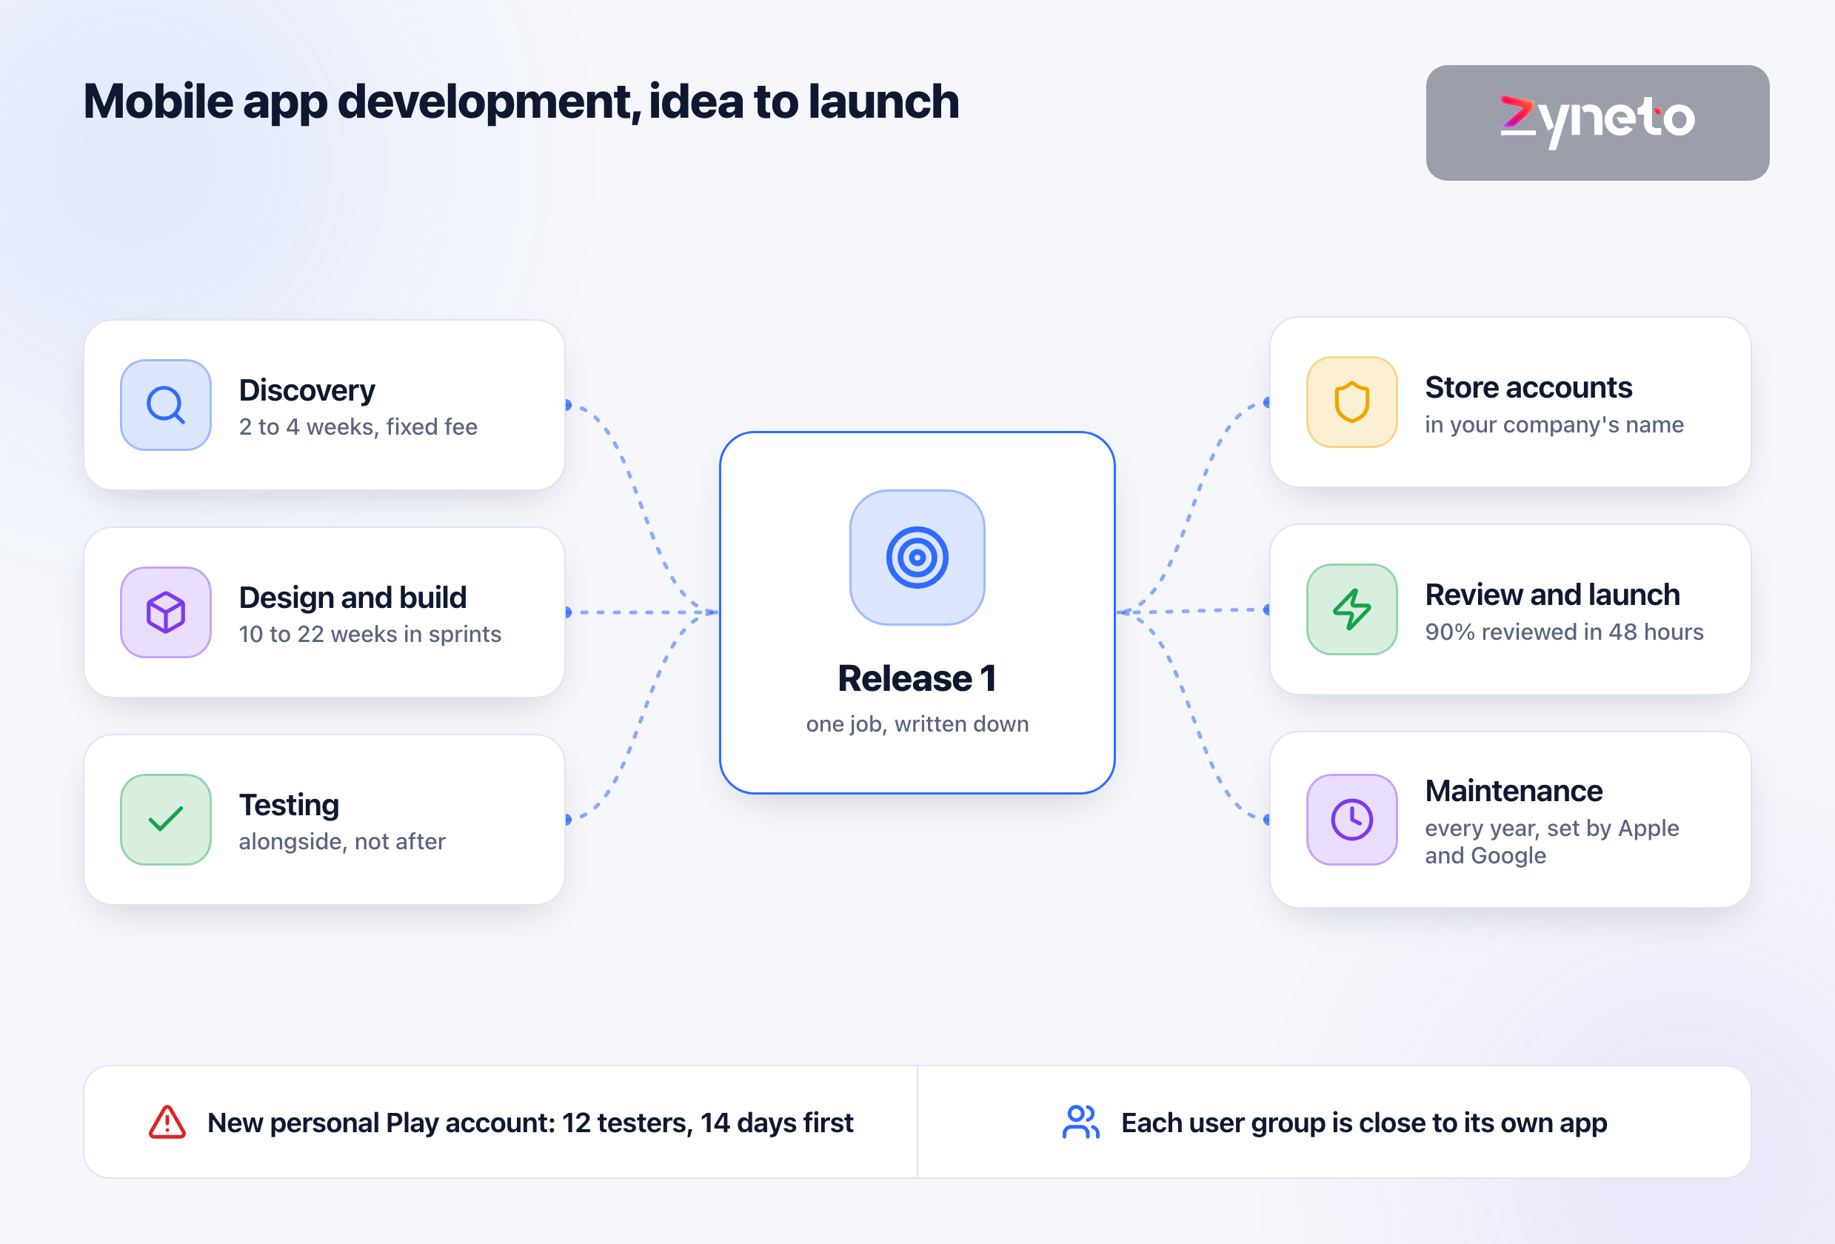Select '90% reviewed in 48 hours' text
This screenshot has height=1244, width=1835.
[x=1564, y=632]
